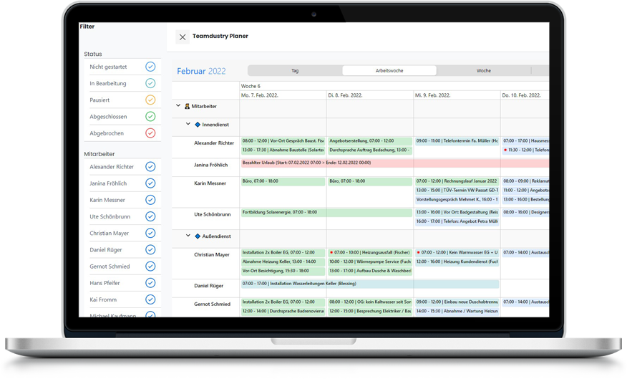627x379 pixels.
Task: Close the Teamdustry Planer panel
Action: point(183,37)
